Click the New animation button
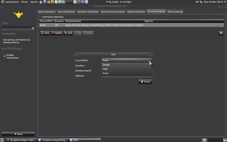Viewport: 227px width, 142px height. [45, 33]
